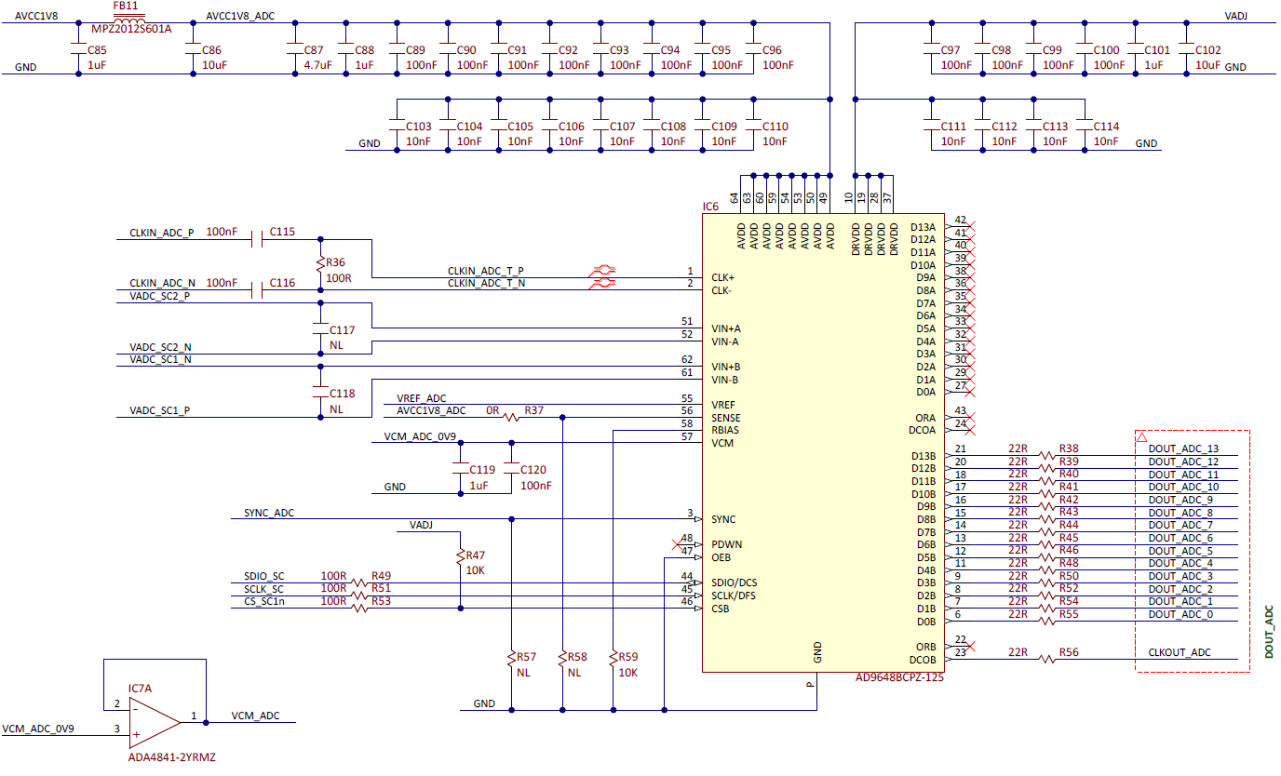The image size is (1281, 776).
Task: Click the red triangle on DOUT_ADC bus box
Action: (1142, 436)
